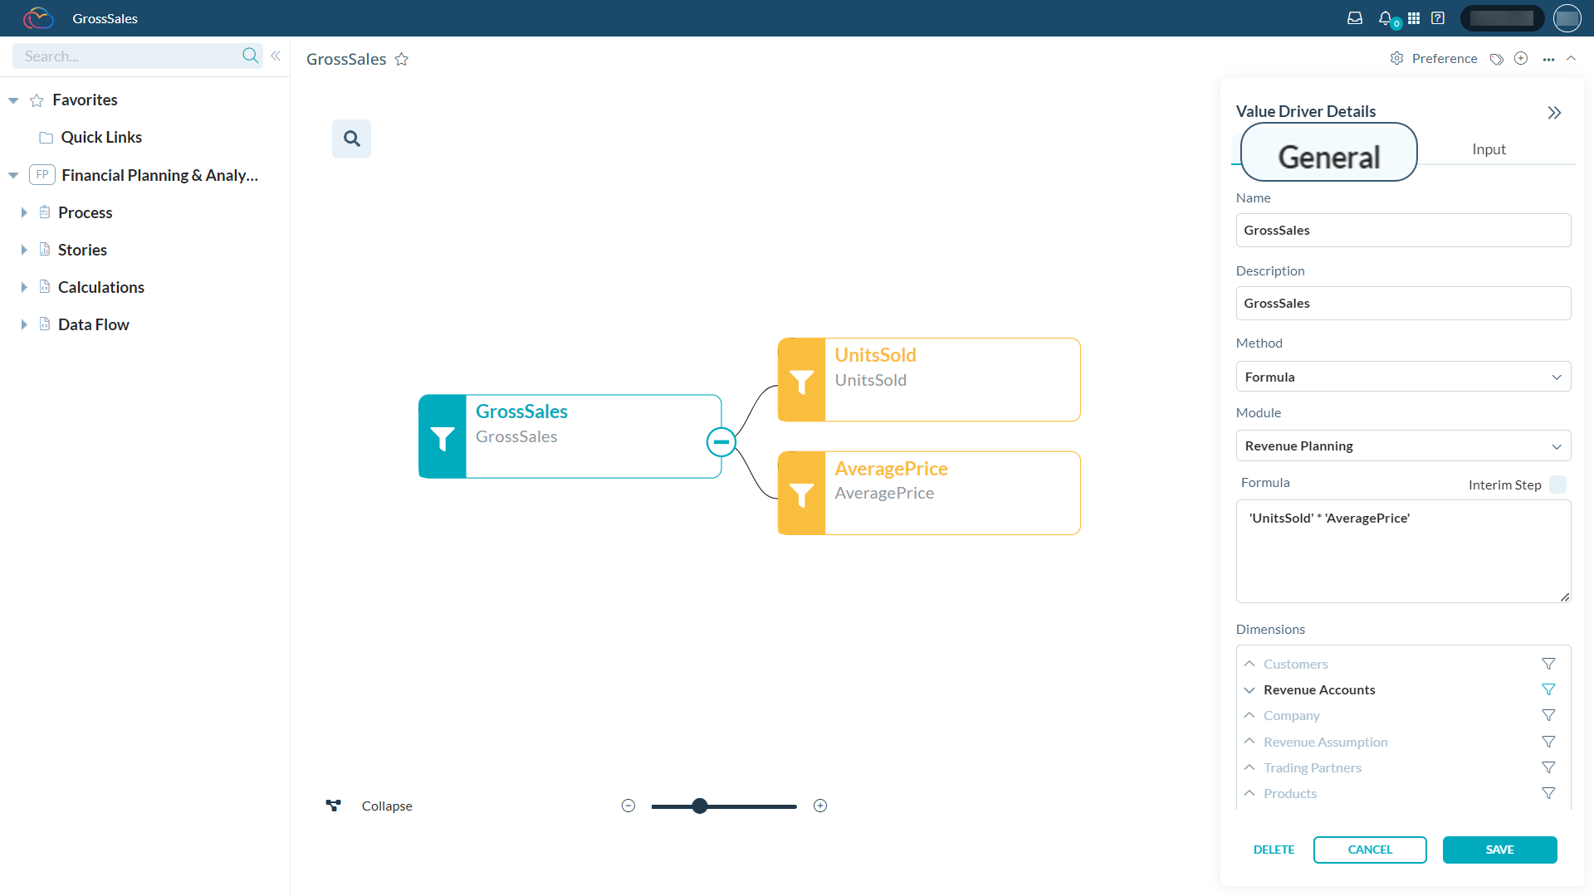
Task: Open the apps grid icon in the header
Action: click(x=1413, y=17)
